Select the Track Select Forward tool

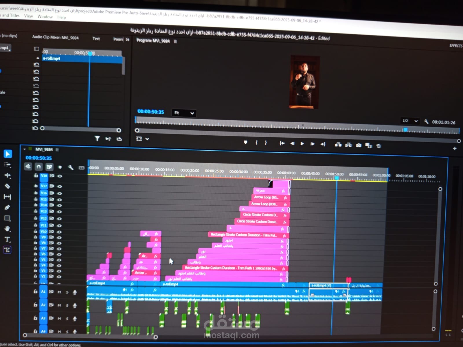[8, 165]
